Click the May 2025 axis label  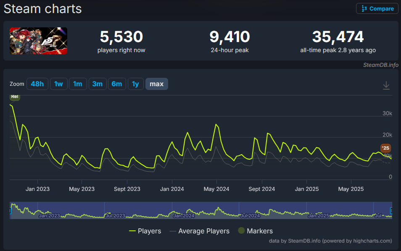click(351, 189)
